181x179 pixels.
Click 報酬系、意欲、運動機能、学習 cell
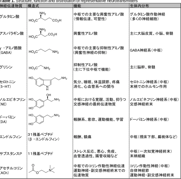pyautogui.click(x=98, y=119)
